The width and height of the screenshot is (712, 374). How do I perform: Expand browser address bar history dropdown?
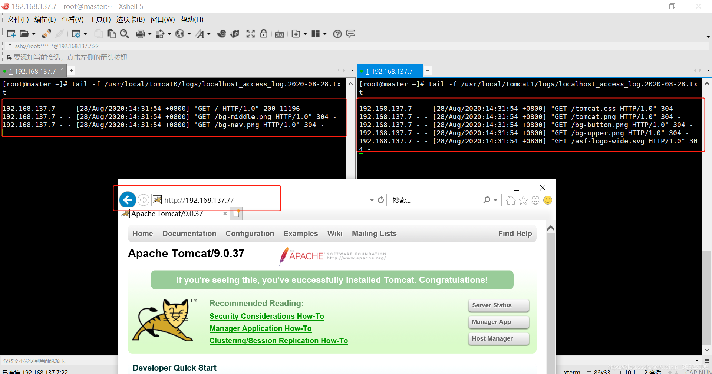coord(372,200)
